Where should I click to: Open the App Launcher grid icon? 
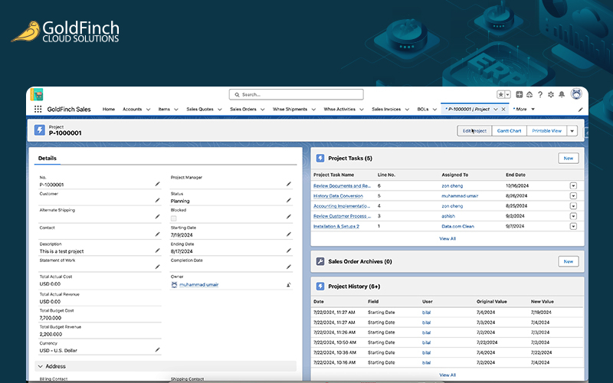38,110
